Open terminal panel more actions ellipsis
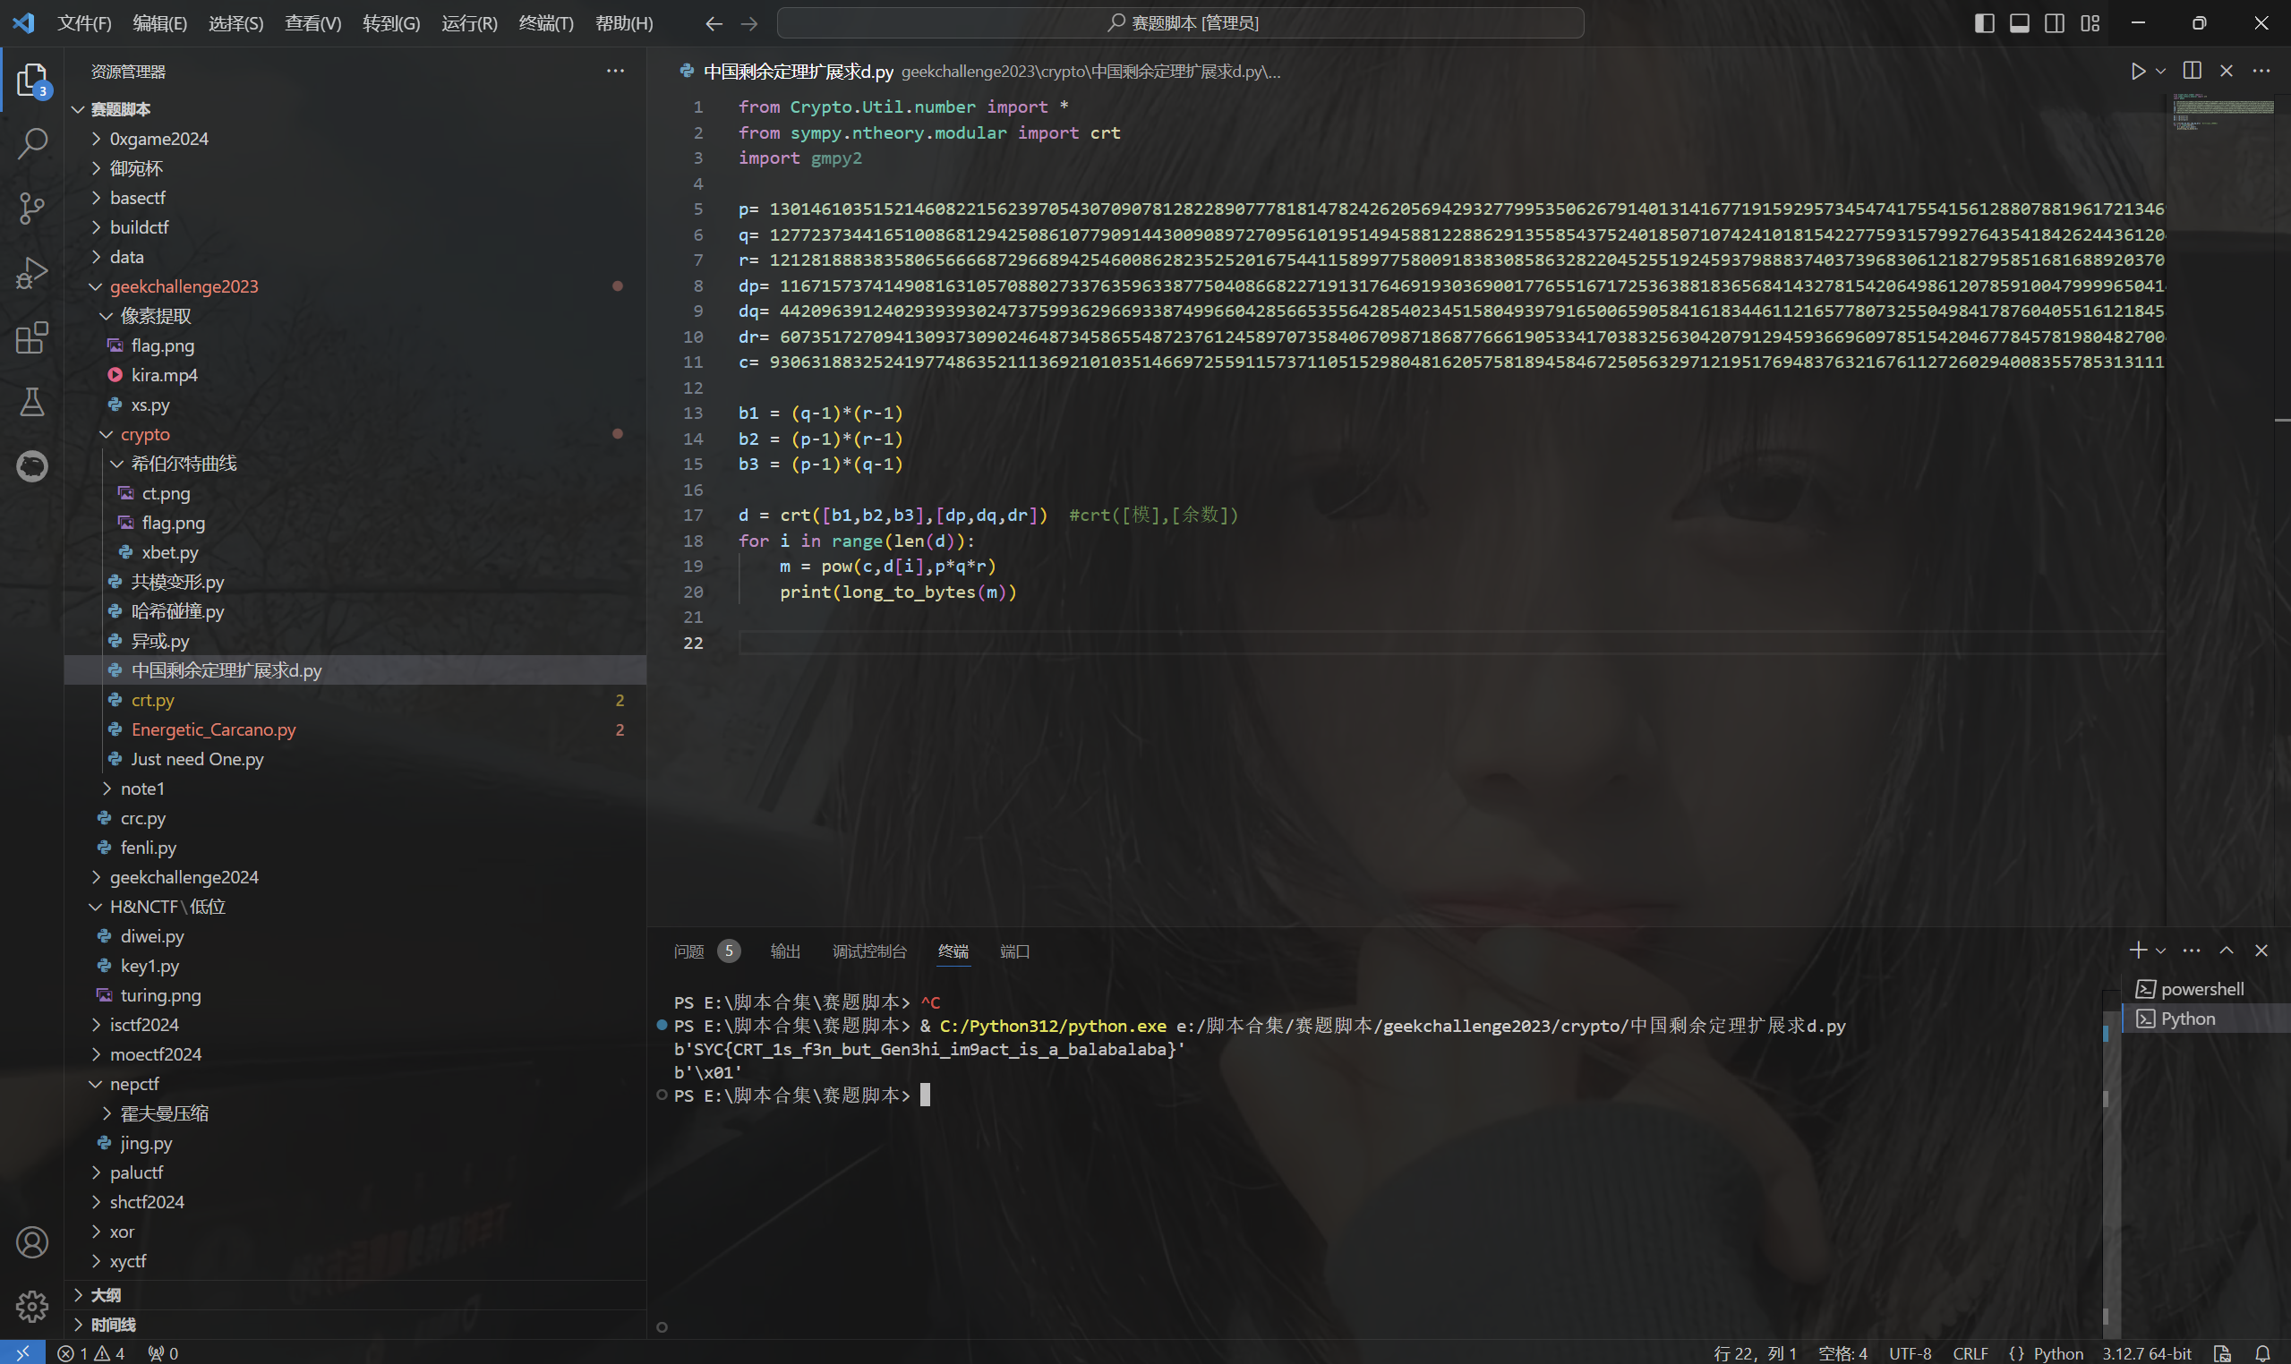Image resolution: width=2291 pixels, height=1364 pixels. tap(2192, 951)
